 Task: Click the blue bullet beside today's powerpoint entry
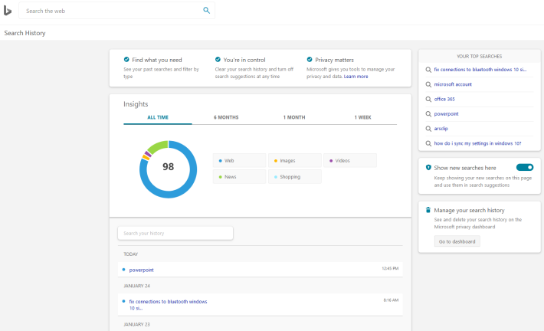pyautogui.click(x=123, y=270)
